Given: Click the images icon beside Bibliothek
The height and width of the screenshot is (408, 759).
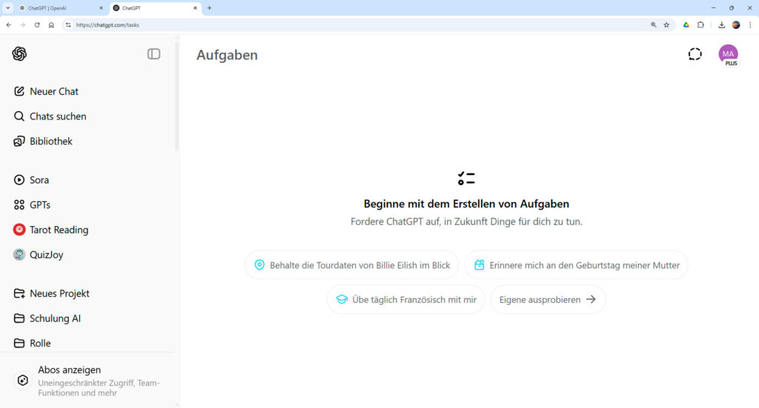Looking at the screenshot, I should (x=19, y=141).
